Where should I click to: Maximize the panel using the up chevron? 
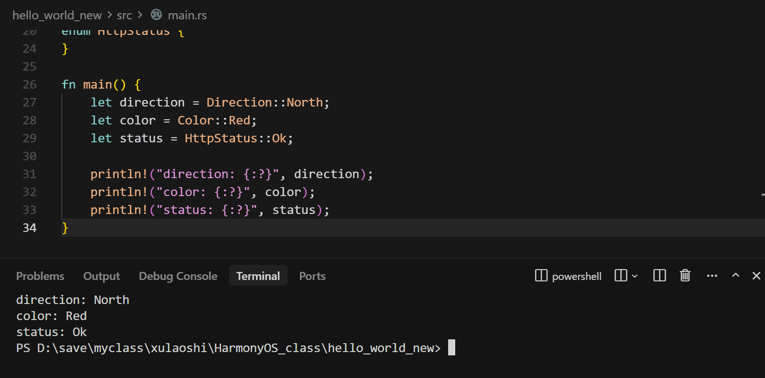[736, 275]
